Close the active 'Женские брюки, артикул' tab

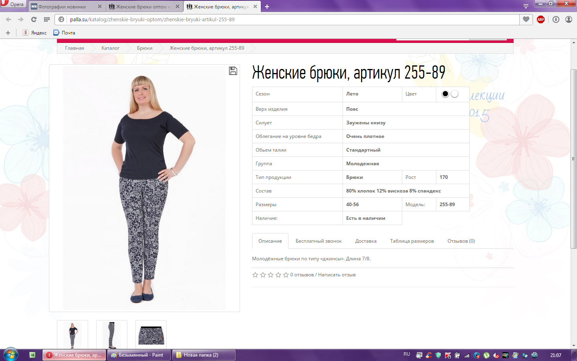(255, 6)
